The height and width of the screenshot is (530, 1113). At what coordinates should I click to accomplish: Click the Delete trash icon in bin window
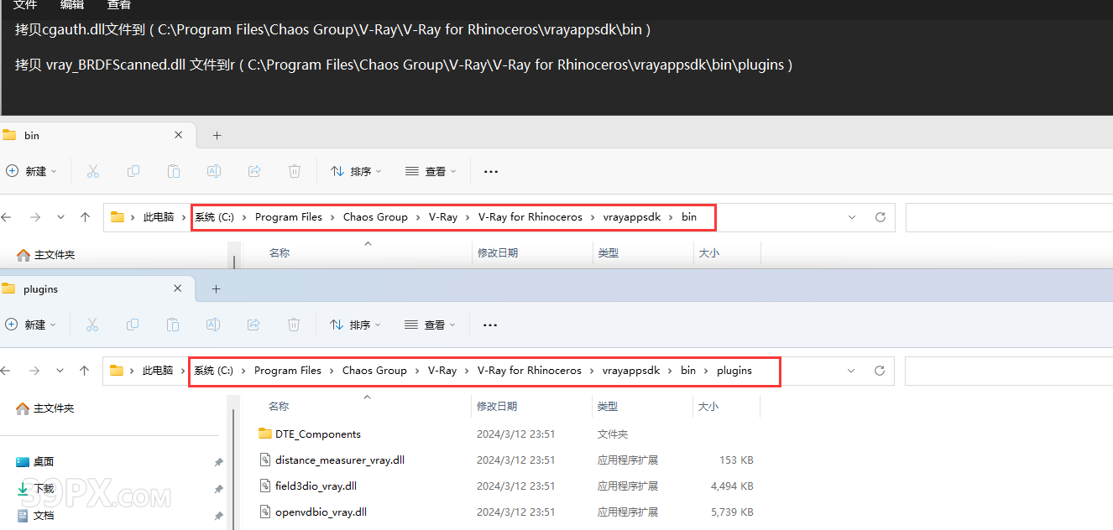[x=295, y=171]
